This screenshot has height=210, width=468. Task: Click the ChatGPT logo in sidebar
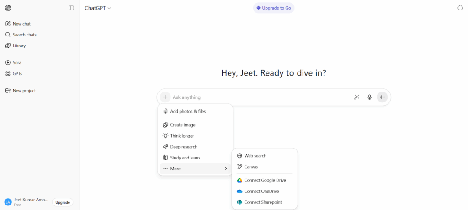coord(8,8)
